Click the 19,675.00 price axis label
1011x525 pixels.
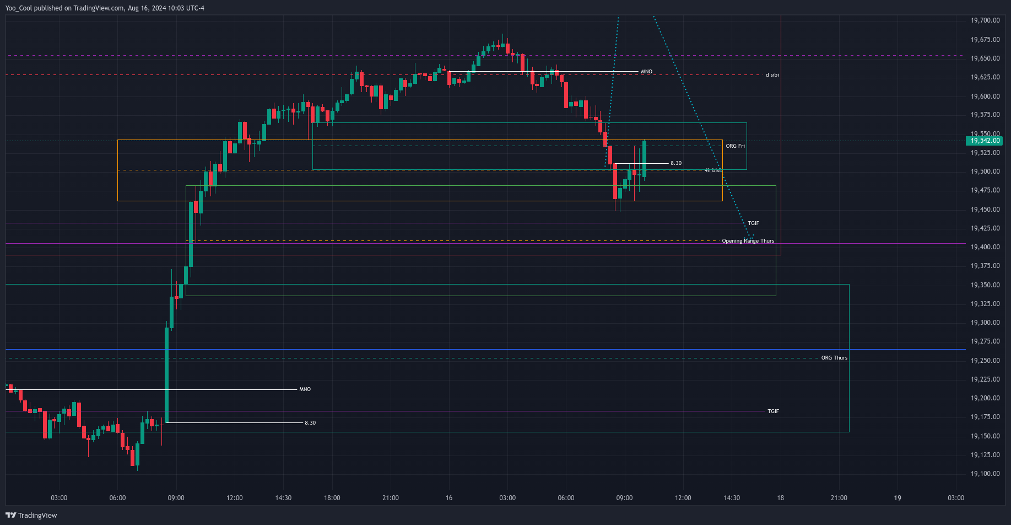[x=985, y=40]
